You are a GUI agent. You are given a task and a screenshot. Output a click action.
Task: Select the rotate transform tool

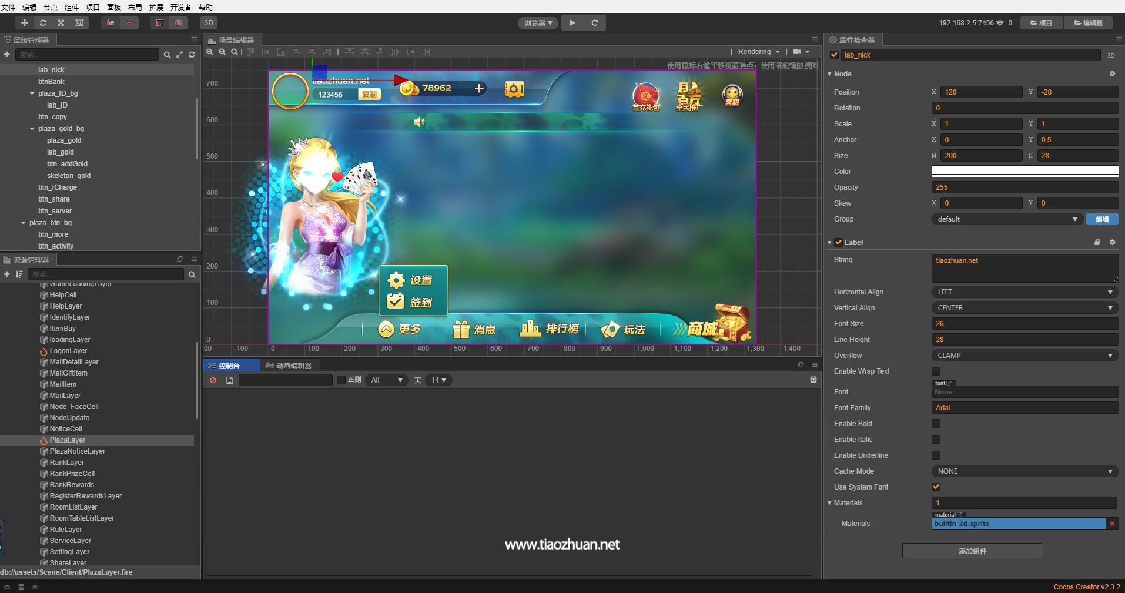pos(42,23)
